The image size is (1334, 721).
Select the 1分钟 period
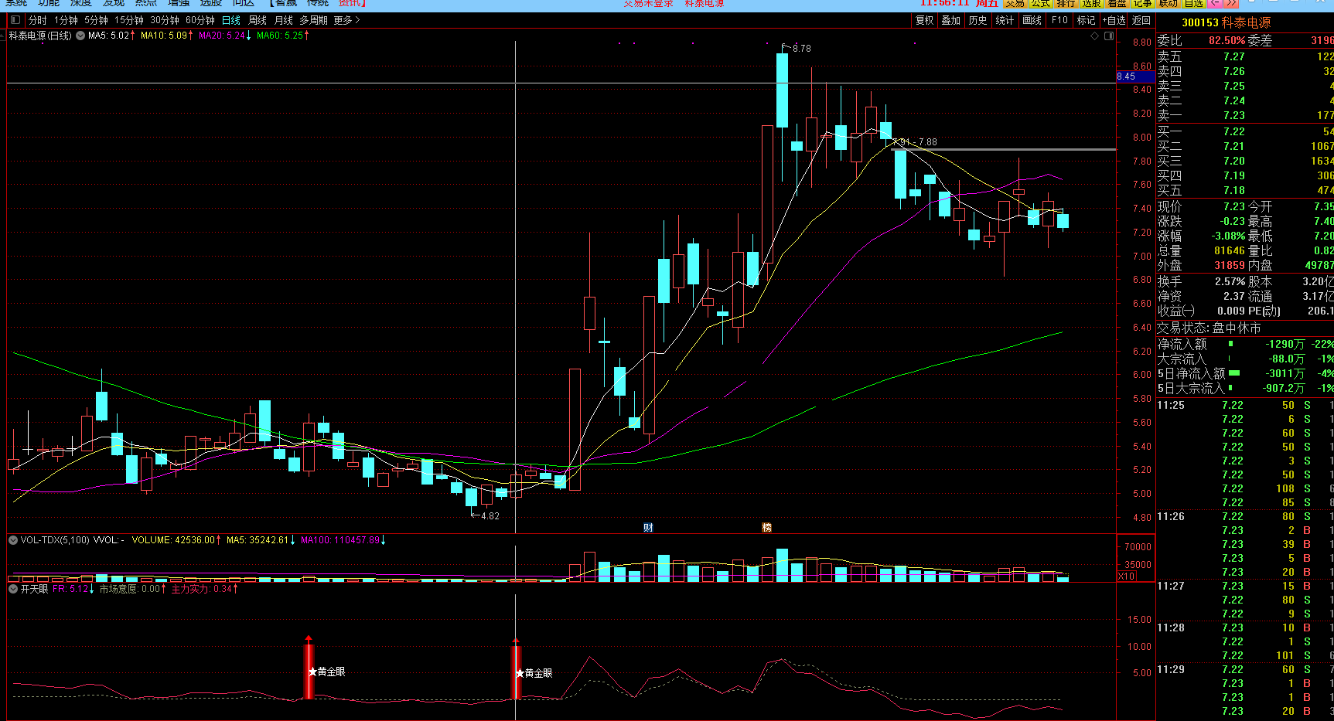pos(66,20)
